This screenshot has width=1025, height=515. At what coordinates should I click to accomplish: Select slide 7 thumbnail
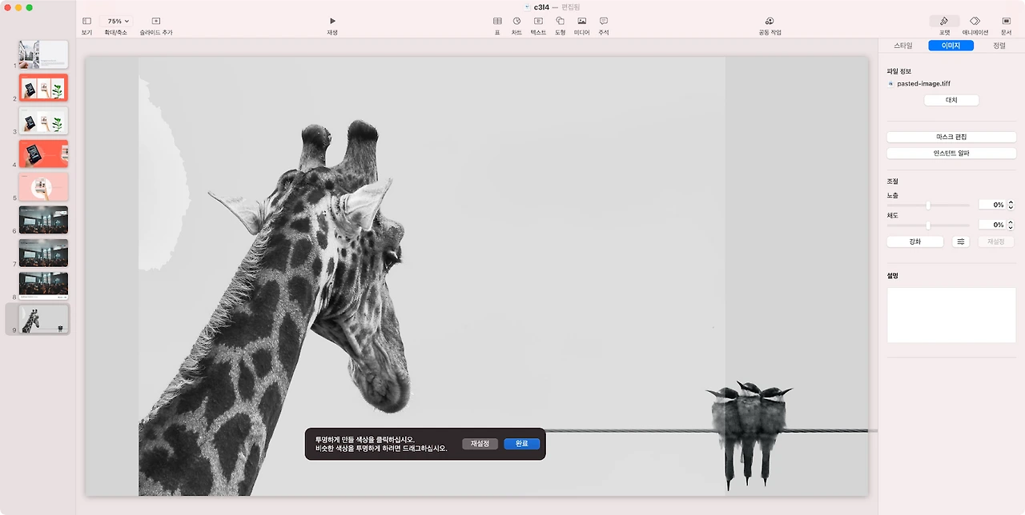(43, 253)
